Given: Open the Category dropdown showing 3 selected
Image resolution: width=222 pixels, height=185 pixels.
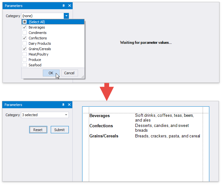Looking at the screenshot, I should pyautogui.click(x=66, y=115).
